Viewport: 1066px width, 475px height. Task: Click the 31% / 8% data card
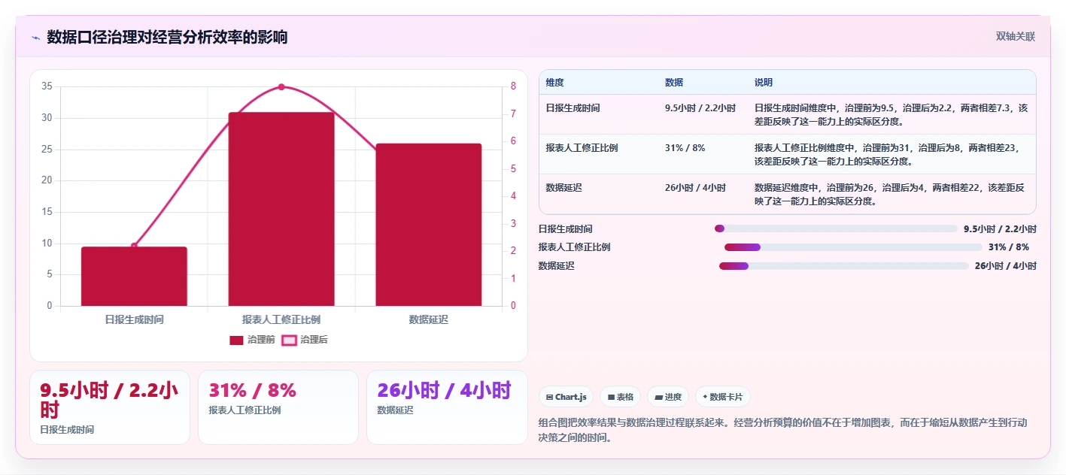point(278,407)
